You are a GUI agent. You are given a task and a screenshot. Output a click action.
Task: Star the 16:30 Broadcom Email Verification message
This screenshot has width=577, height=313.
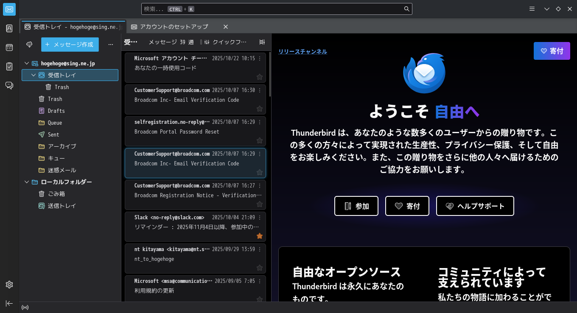coord(260,109)
